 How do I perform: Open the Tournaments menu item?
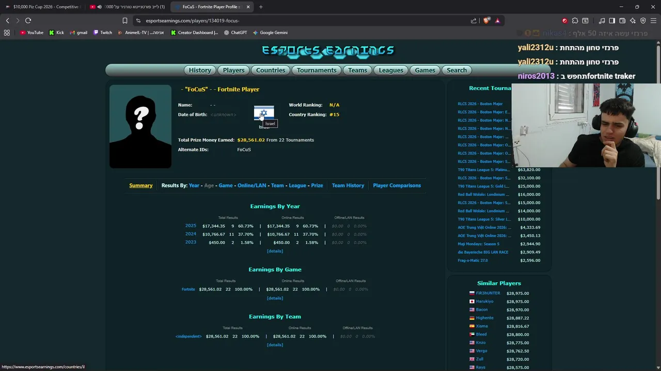(317, 70)
